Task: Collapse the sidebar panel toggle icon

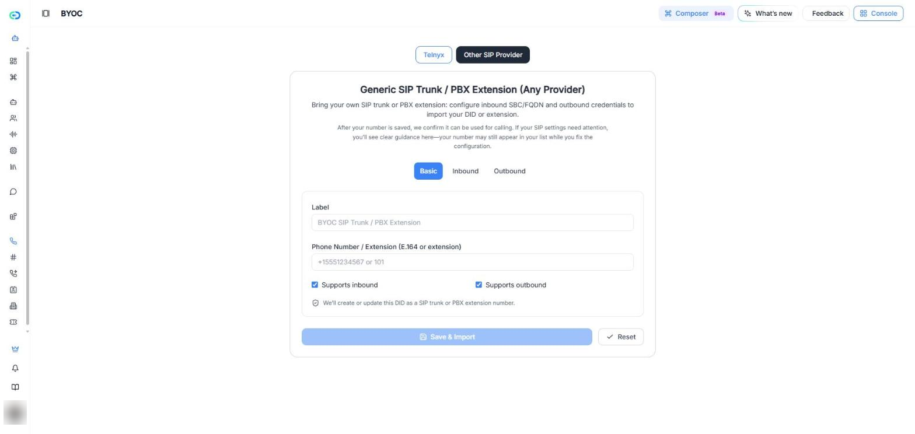Action: click(x=46, y=13)
